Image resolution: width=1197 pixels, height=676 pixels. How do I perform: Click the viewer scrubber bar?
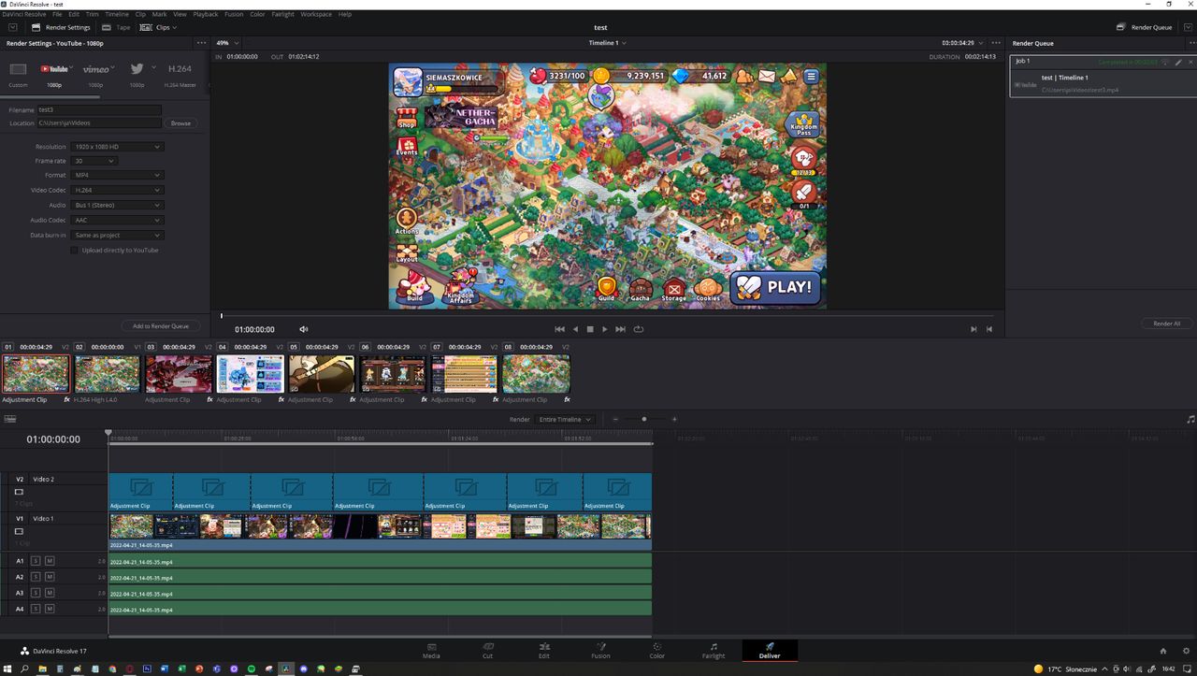tap(608, 316)
